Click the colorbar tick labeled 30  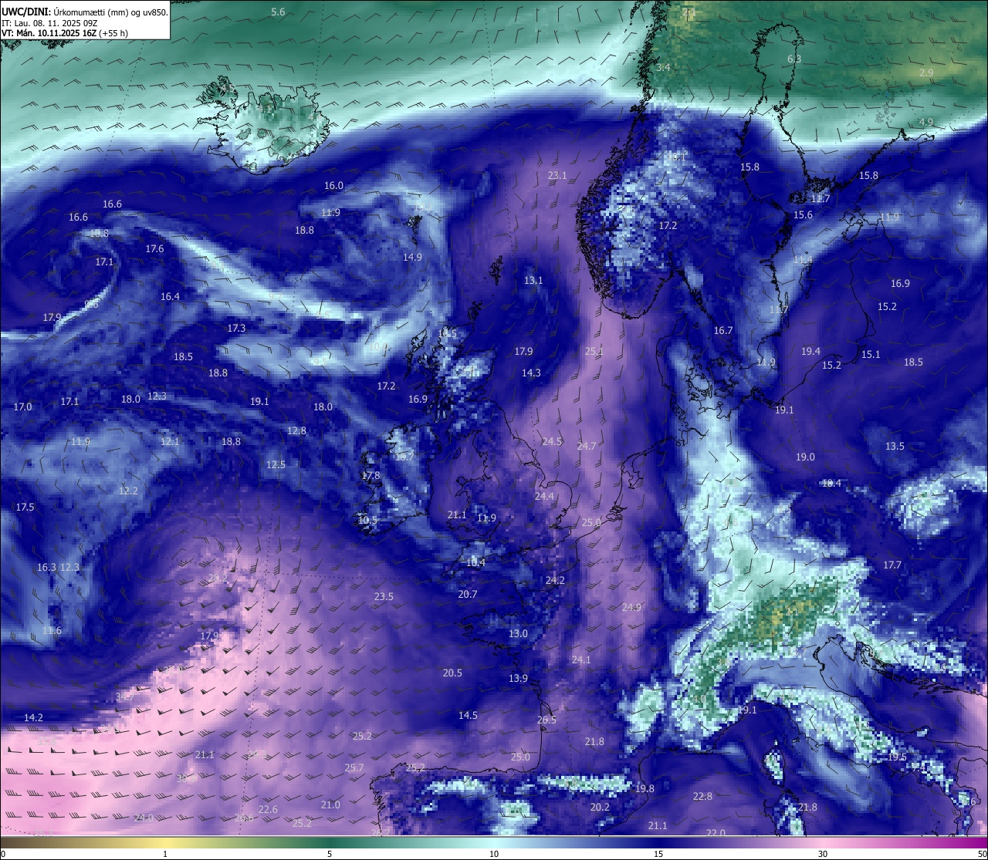[x=823, y=854]
